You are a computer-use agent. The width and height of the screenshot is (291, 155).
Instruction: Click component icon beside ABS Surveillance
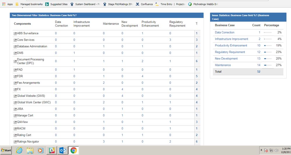(x=15, y=34)
